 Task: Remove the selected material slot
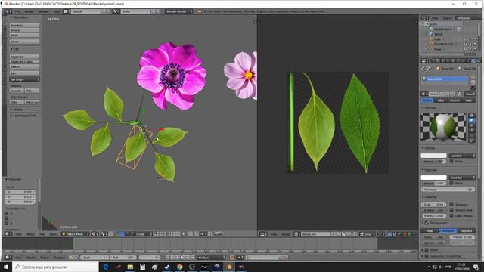(x=473, y=82)
